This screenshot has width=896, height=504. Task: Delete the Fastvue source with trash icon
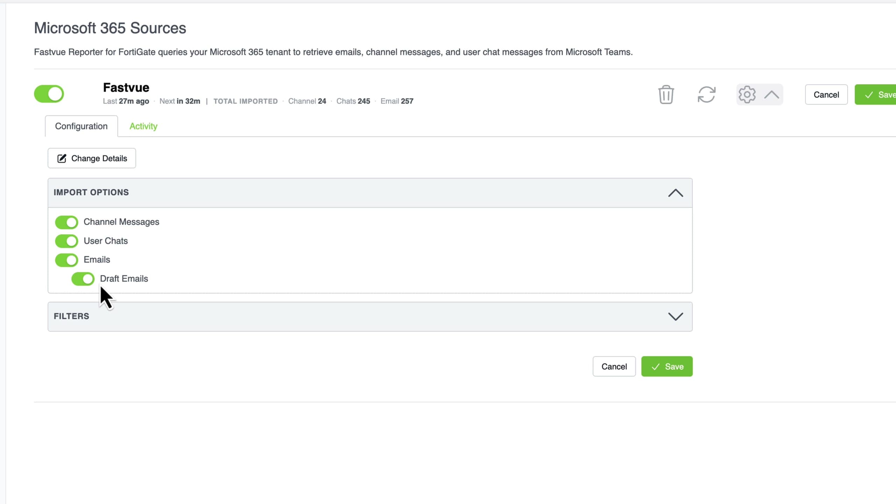(666, 94)
